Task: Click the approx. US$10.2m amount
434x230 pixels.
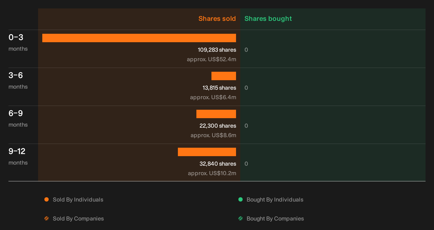Action: pos(212,173)
